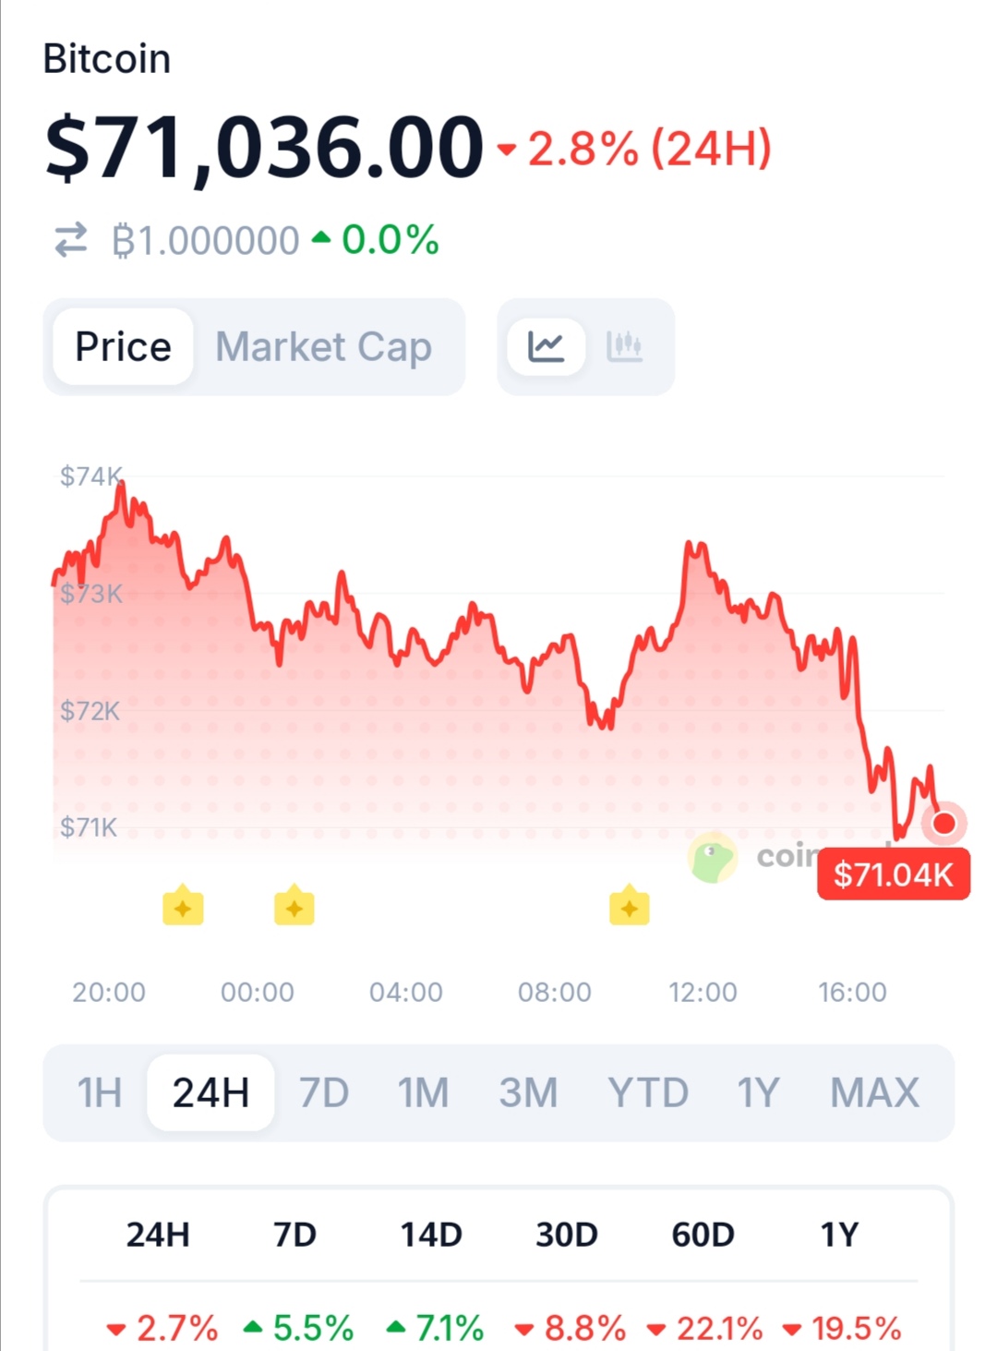The width and height of the screenshot is (997, 1351).
Task: Select the 24H time range
Action: point(210,1092)
